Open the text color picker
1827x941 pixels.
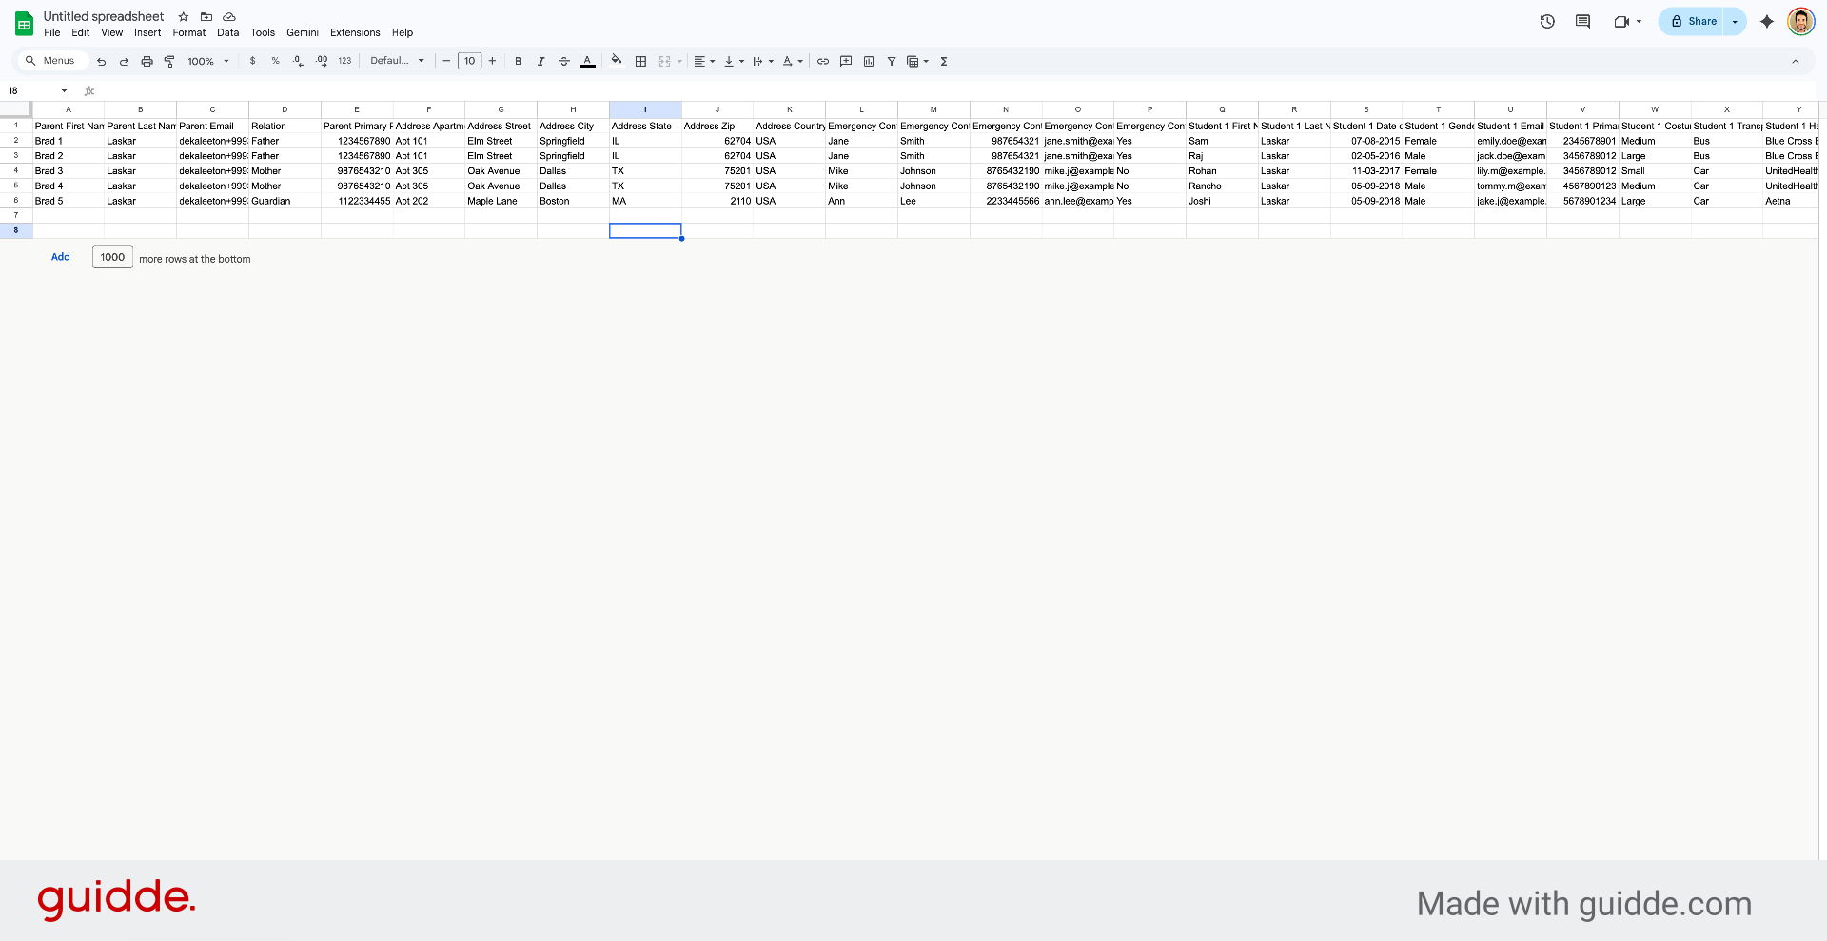pyautogui.click(x=588, y=61)
